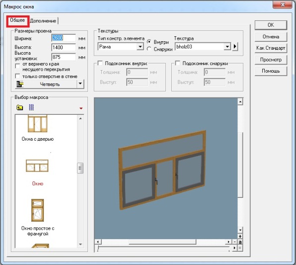The width and height of the screenshot is (296, 265).
Task: Select the Окна с дверью macro thumbnail
Action: click(37, 124)
